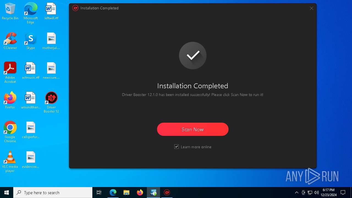Screen dimensions: 352x198
Task: Open the Driver Booster 12 desktop shortcut
Action: [51, 102]
